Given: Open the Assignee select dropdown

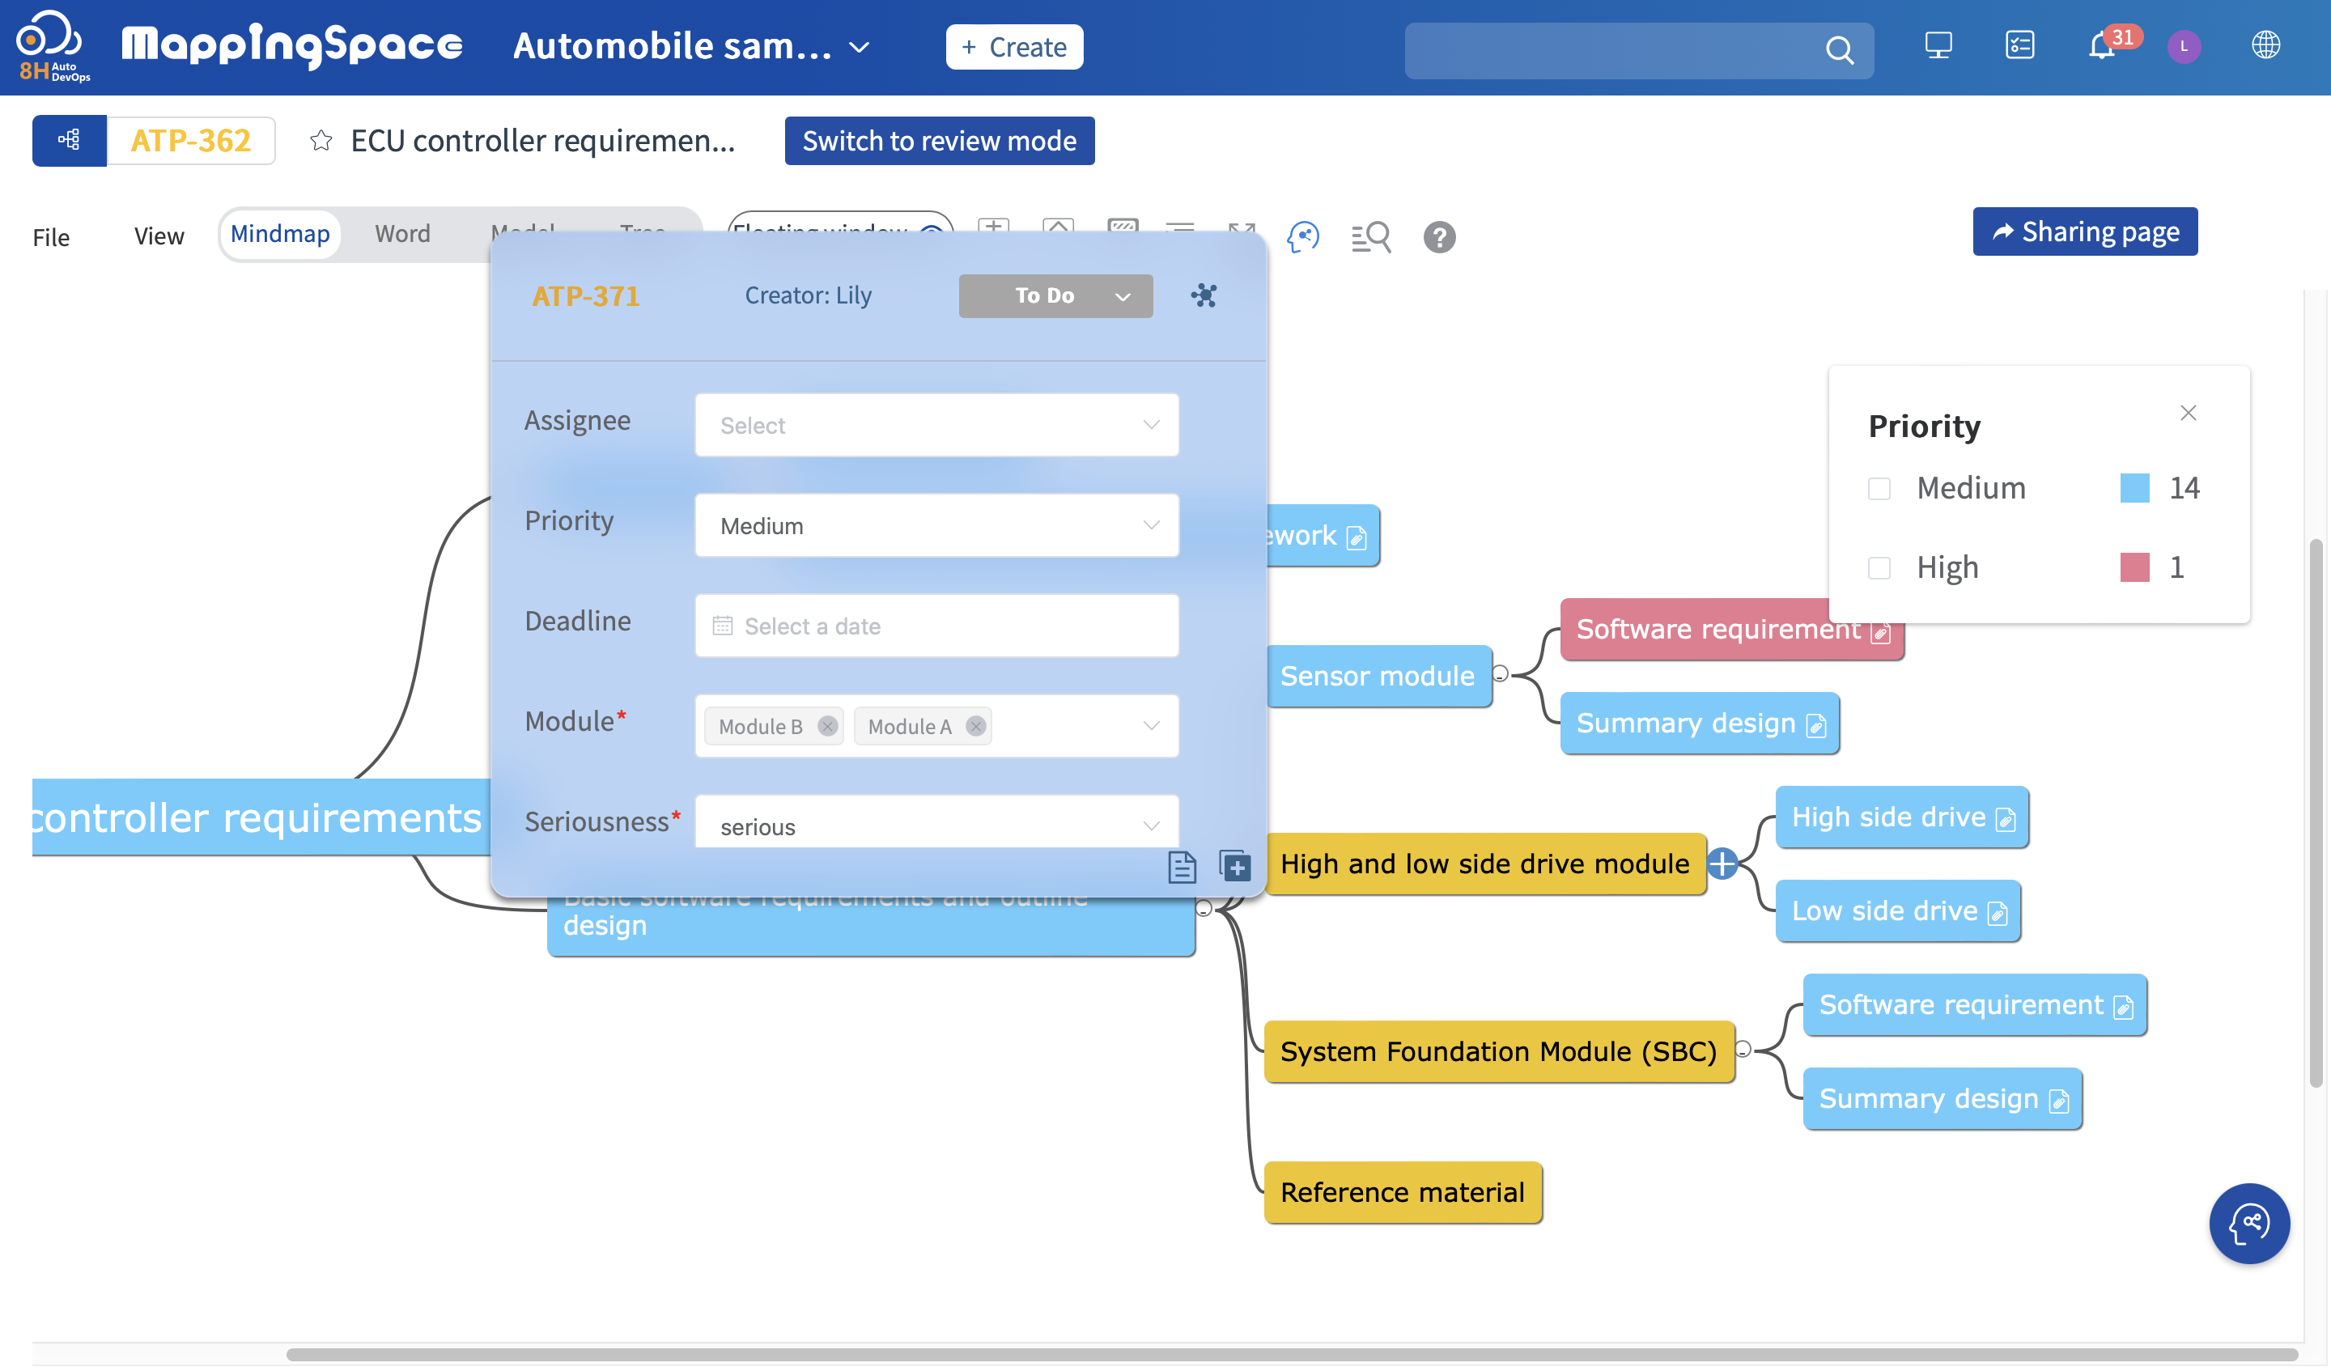Looking at the screenshot, I should click(x=936, y=426).
